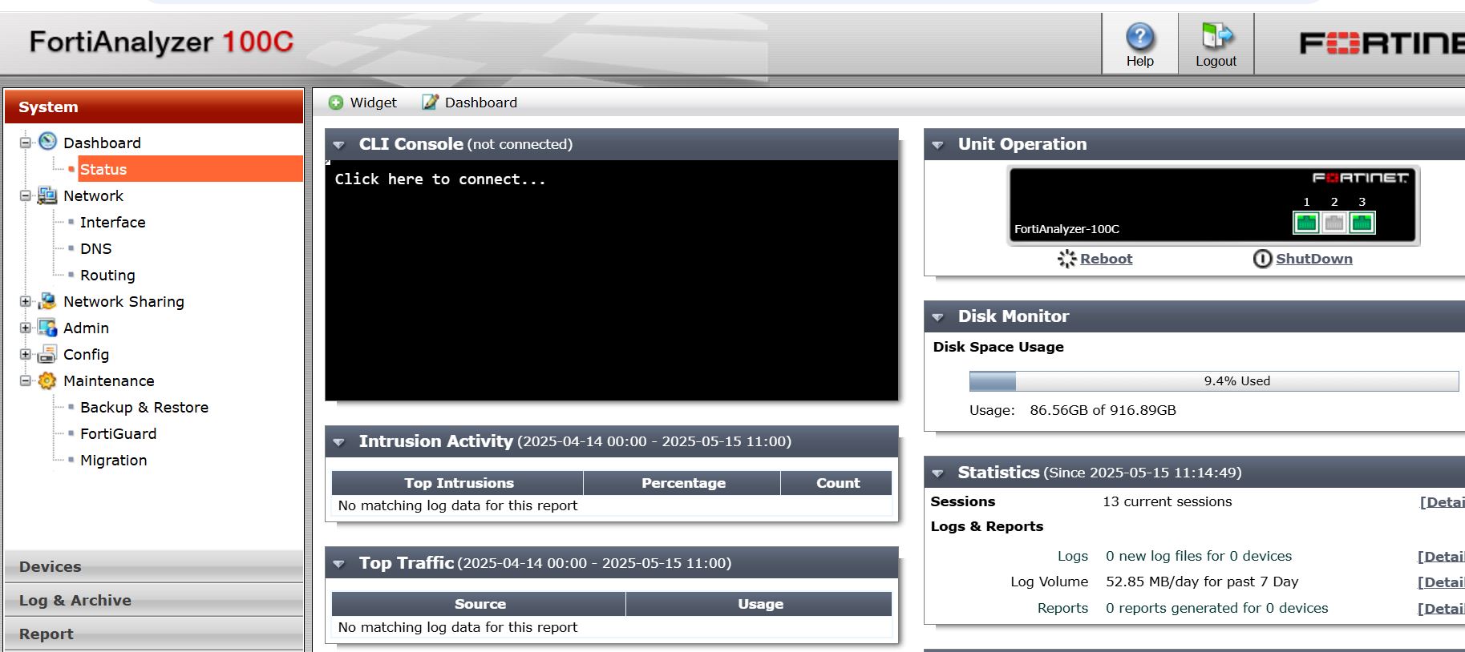Click the disk space usage bar
Viewport: 1465px width, 652px height.
point(1213,381)
